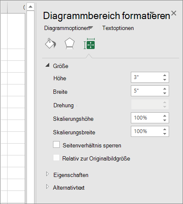Click the Breite label

[x=60, y=92]
